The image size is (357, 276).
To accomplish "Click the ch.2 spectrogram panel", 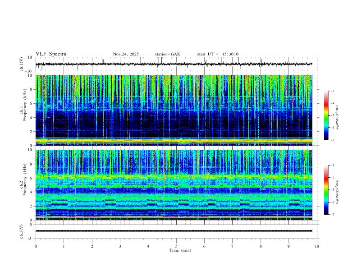I will 174,185.
